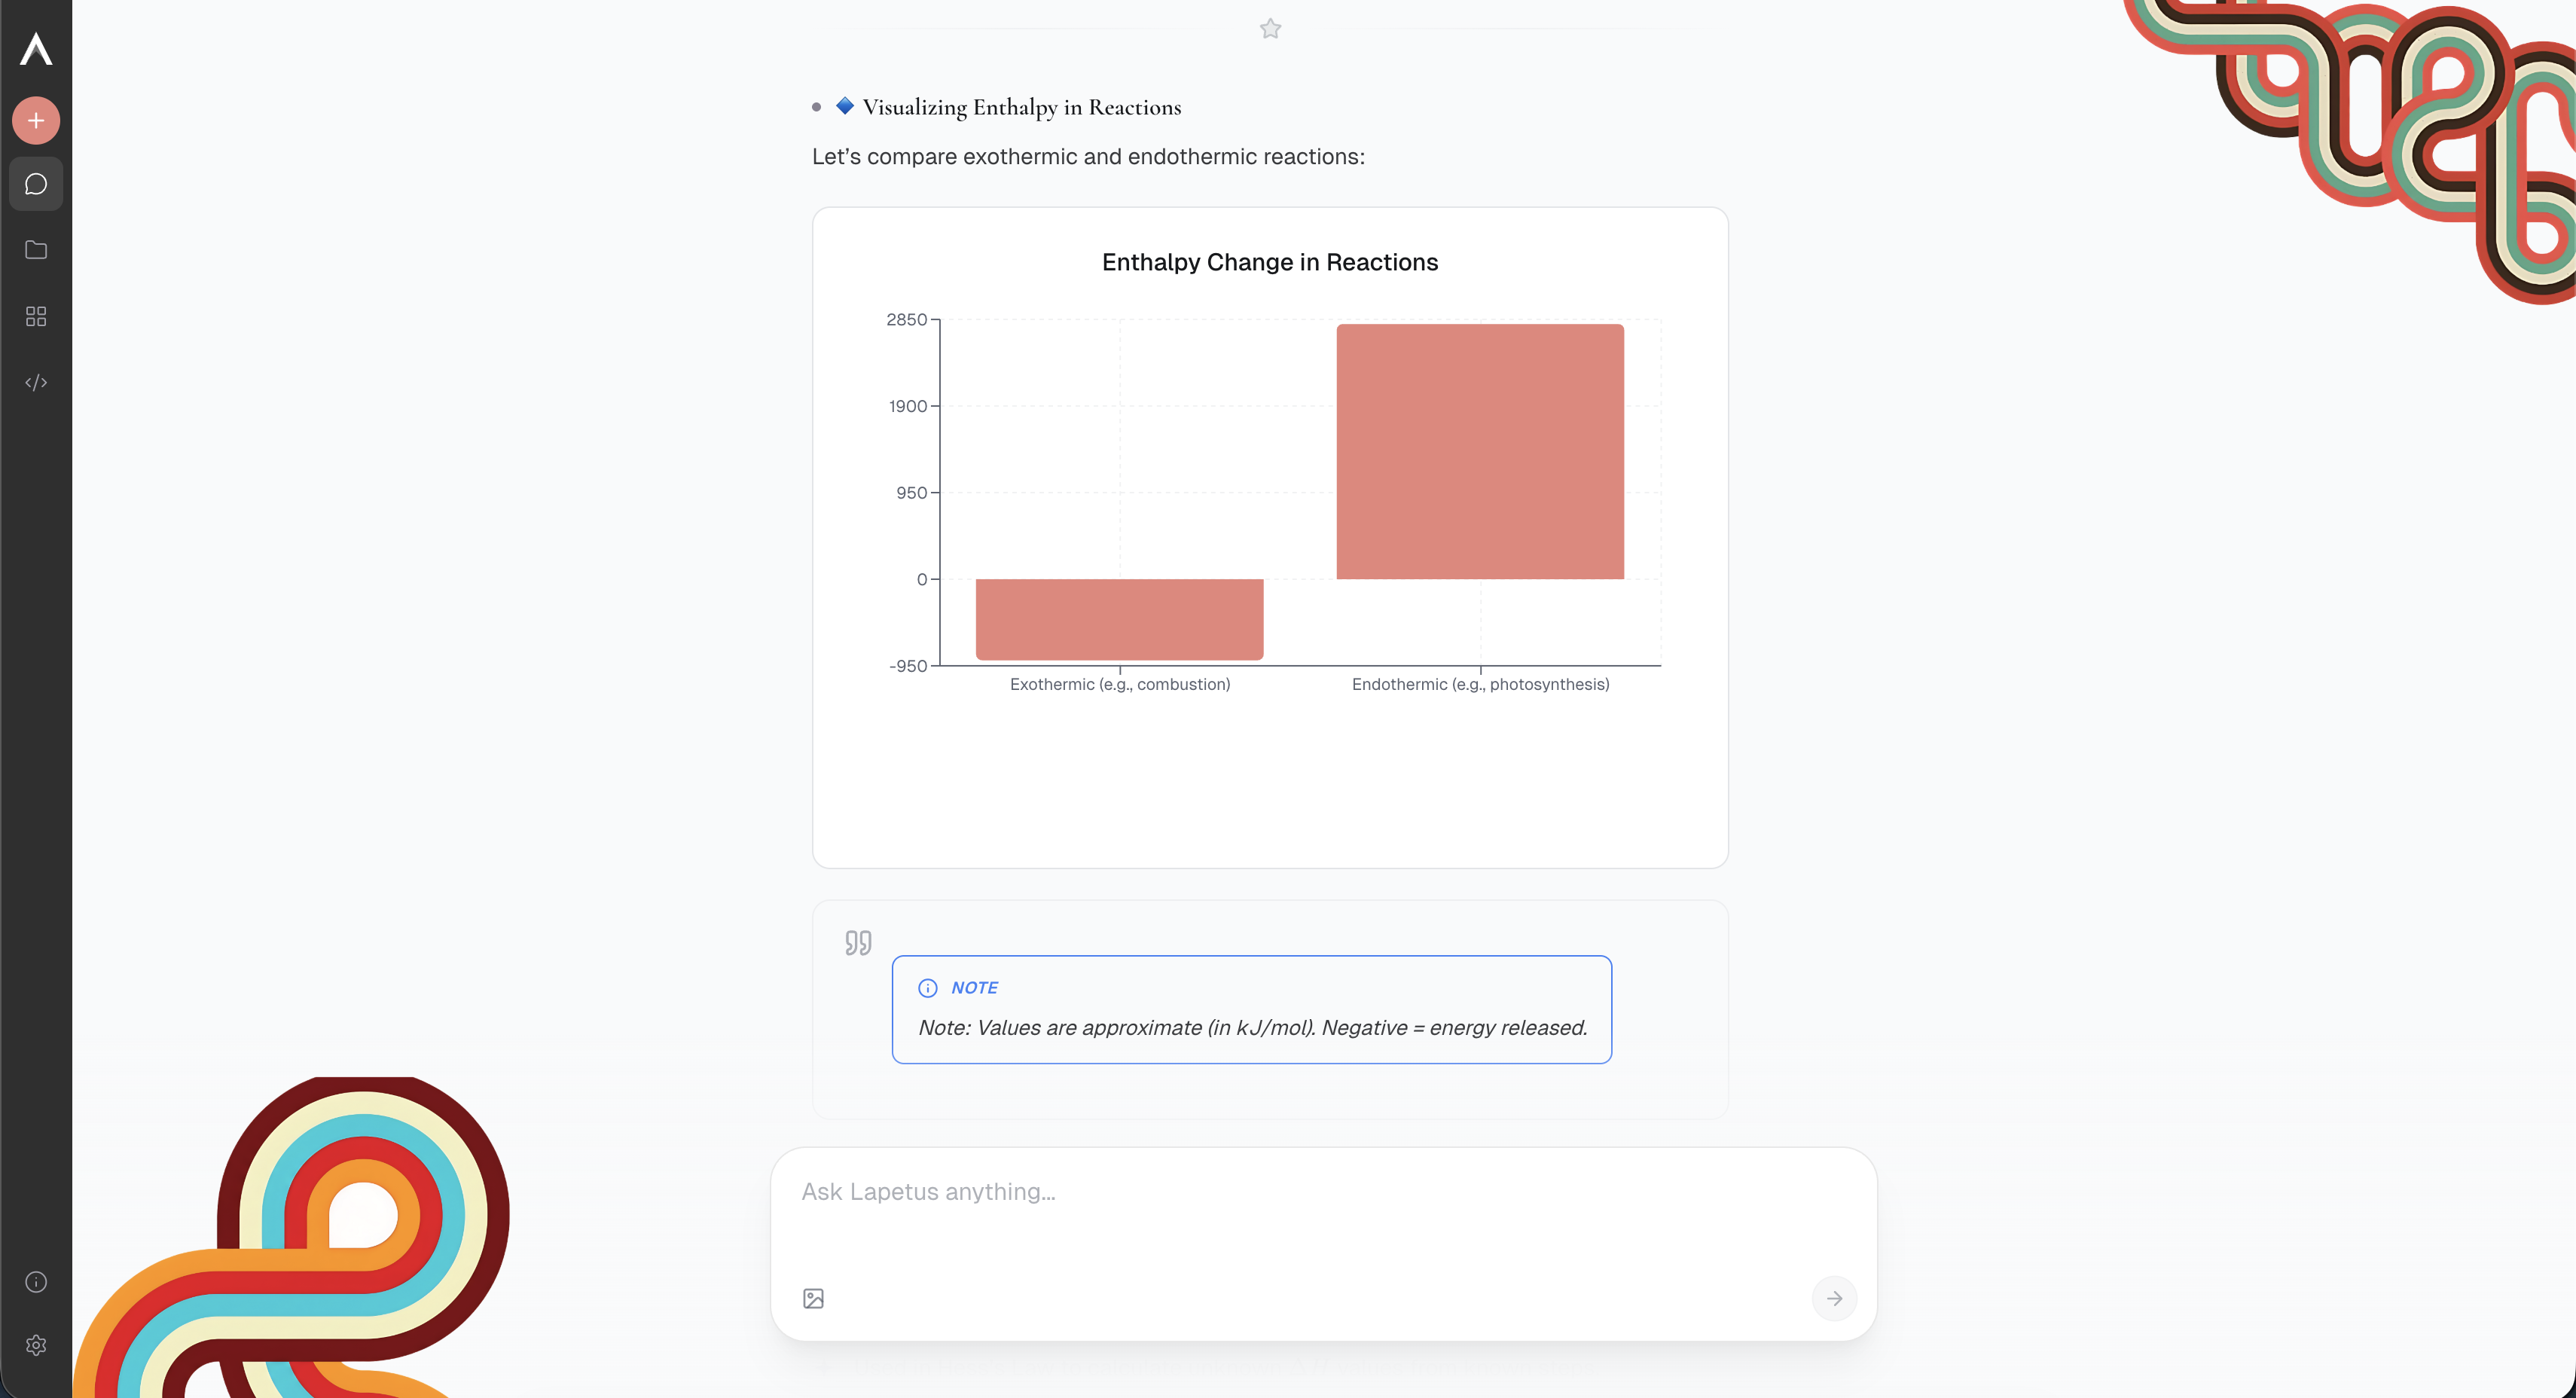The width and height of the screenshot is (2576, 1398).
Task: Click the star favorite icon at top
Action: [x=1270, y=29]
